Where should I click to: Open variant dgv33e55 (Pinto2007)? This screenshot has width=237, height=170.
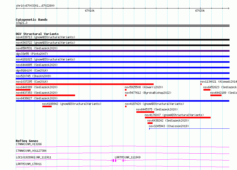click(32, 54)
